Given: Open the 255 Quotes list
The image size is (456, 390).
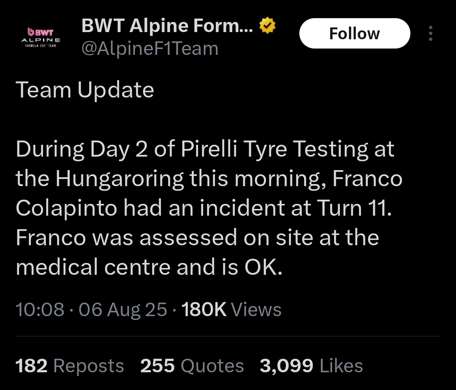Looking at the screenshot, I should pos(192,366).
